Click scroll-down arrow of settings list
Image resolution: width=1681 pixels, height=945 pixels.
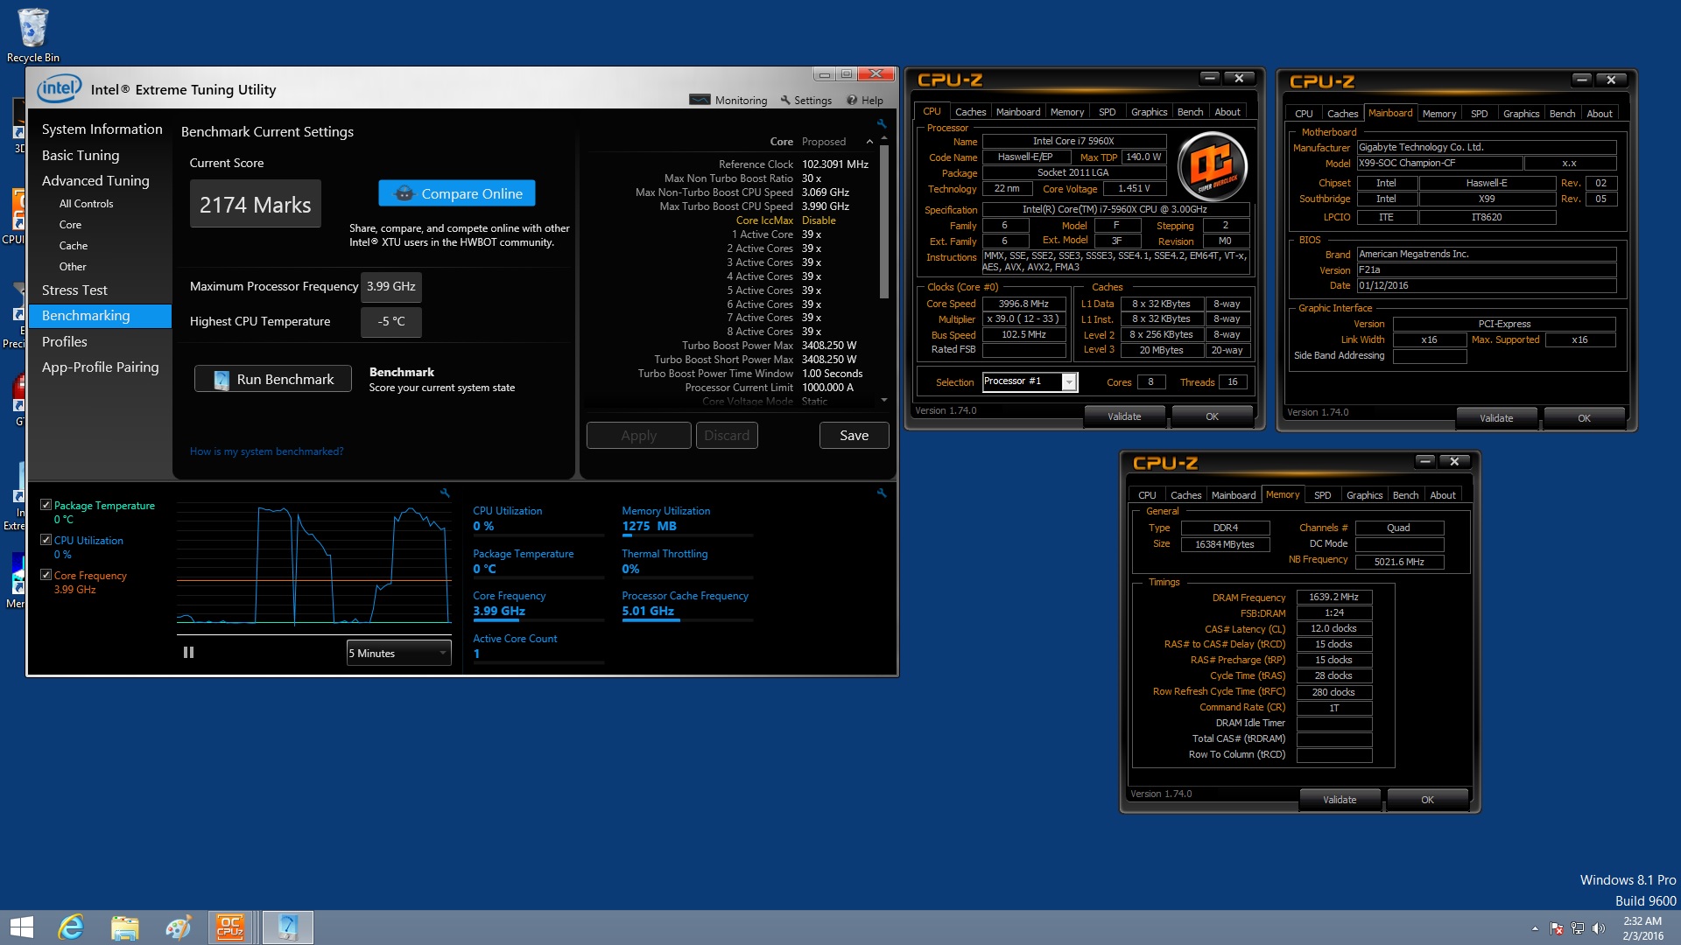[x=884, y=400]
